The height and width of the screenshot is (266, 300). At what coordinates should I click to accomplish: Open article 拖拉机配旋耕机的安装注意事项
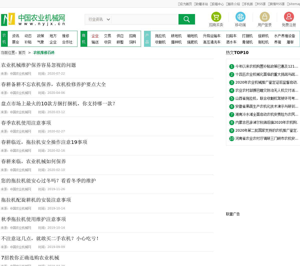point(36,200)
